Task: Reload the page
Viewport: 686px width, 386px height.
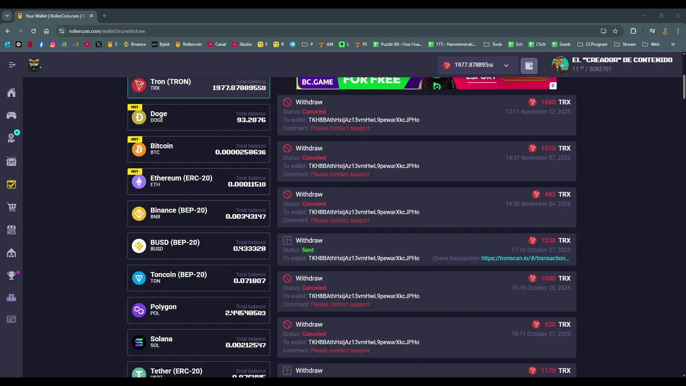Action: point(33,31)
